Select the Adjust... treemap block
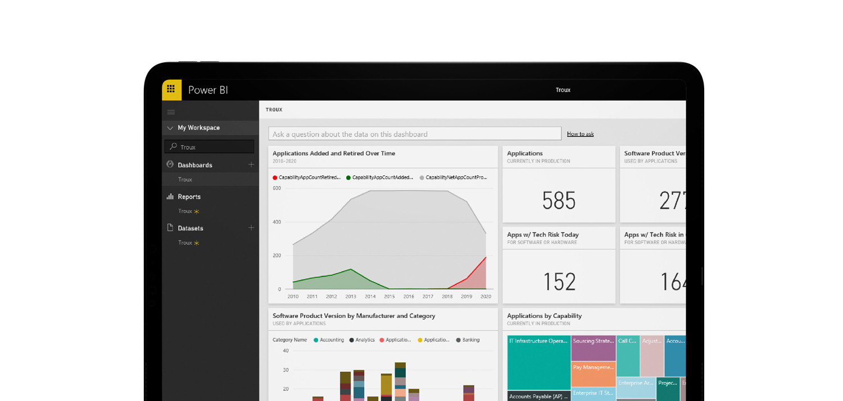This screenshot has width=843, height=401. [x=652, y=356]
